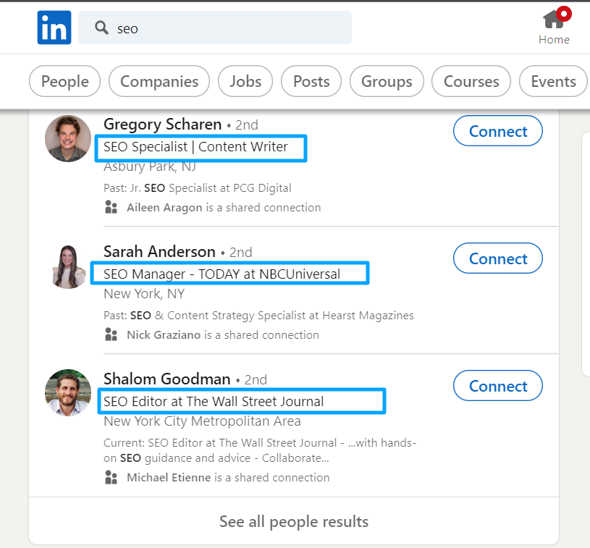Filter results by Companies
The height and width of the screenshot is (548, 590).
[159, 81]
